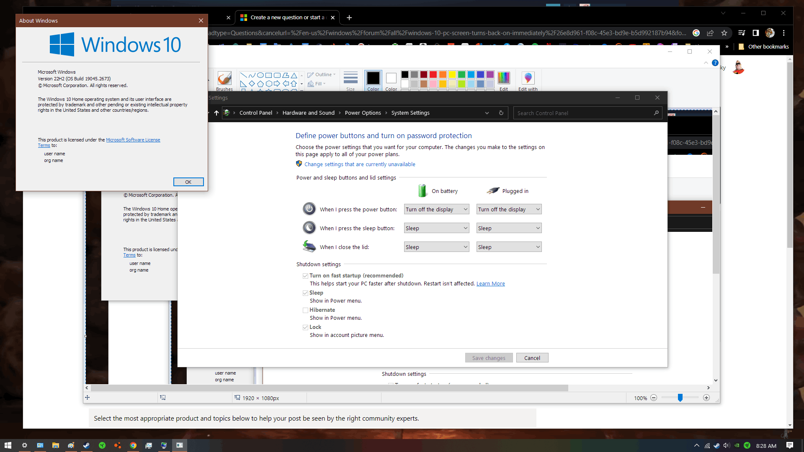
Task: Toggle Turn on fast startup checkbox
Action: coord(305,276)
